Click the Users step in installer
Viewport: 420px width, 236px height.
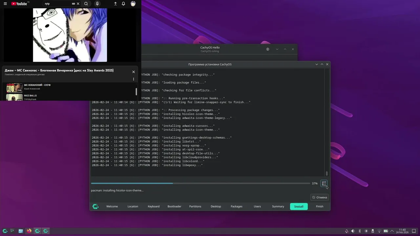click(x=257, y=206)
